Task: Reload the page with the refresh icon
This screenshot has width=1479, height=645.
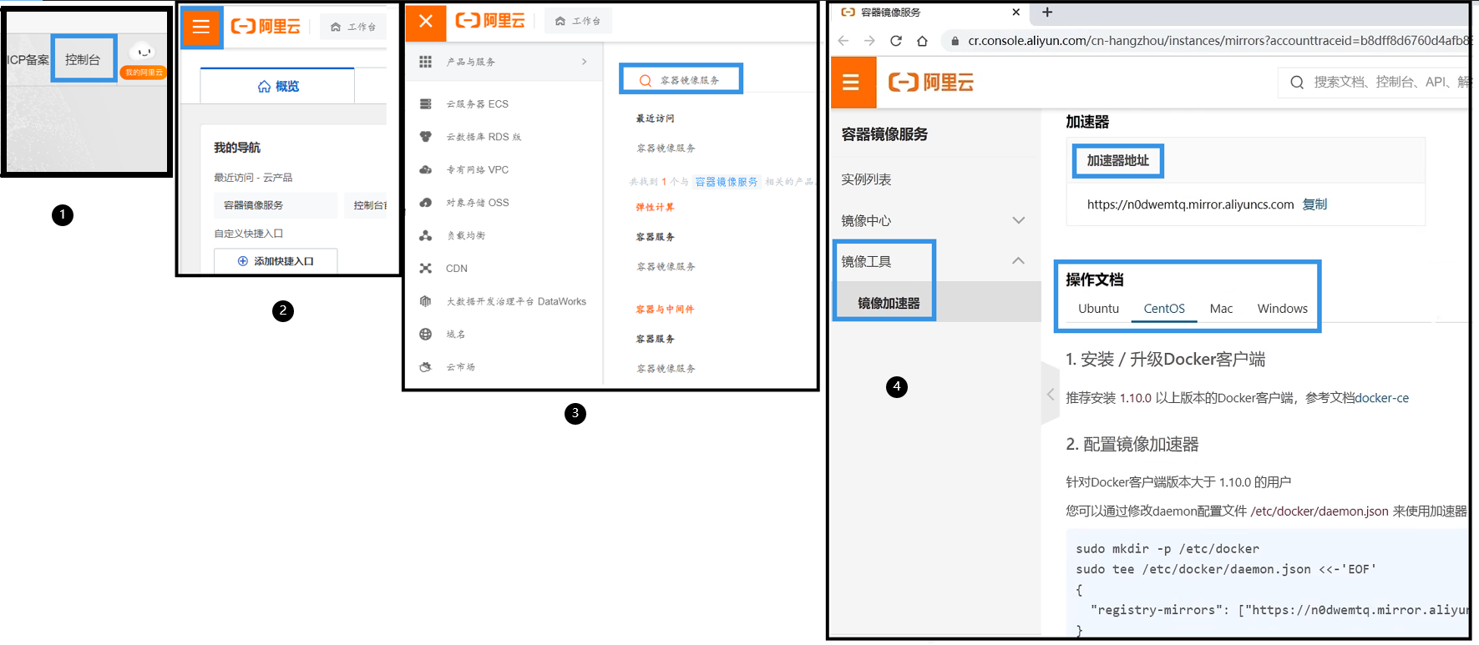Action: (896, 40)
